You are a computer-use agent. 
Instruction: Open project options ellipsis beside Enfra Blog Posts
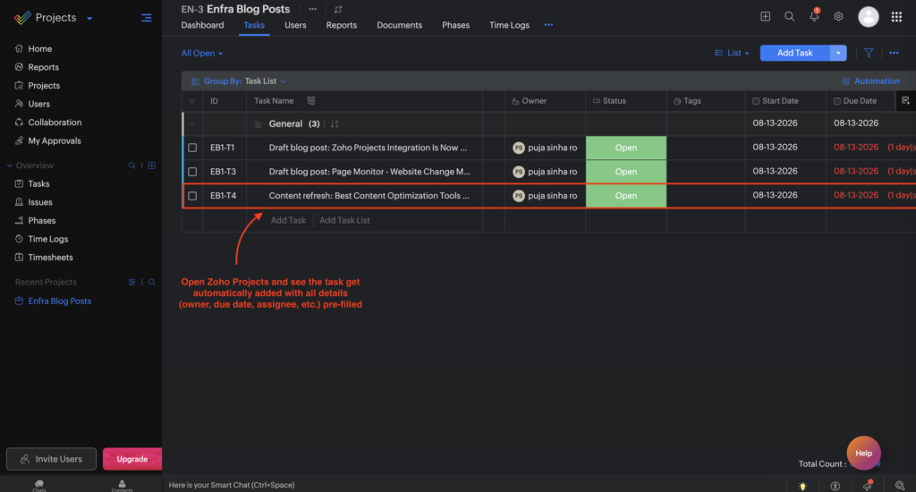coord(312,9)
